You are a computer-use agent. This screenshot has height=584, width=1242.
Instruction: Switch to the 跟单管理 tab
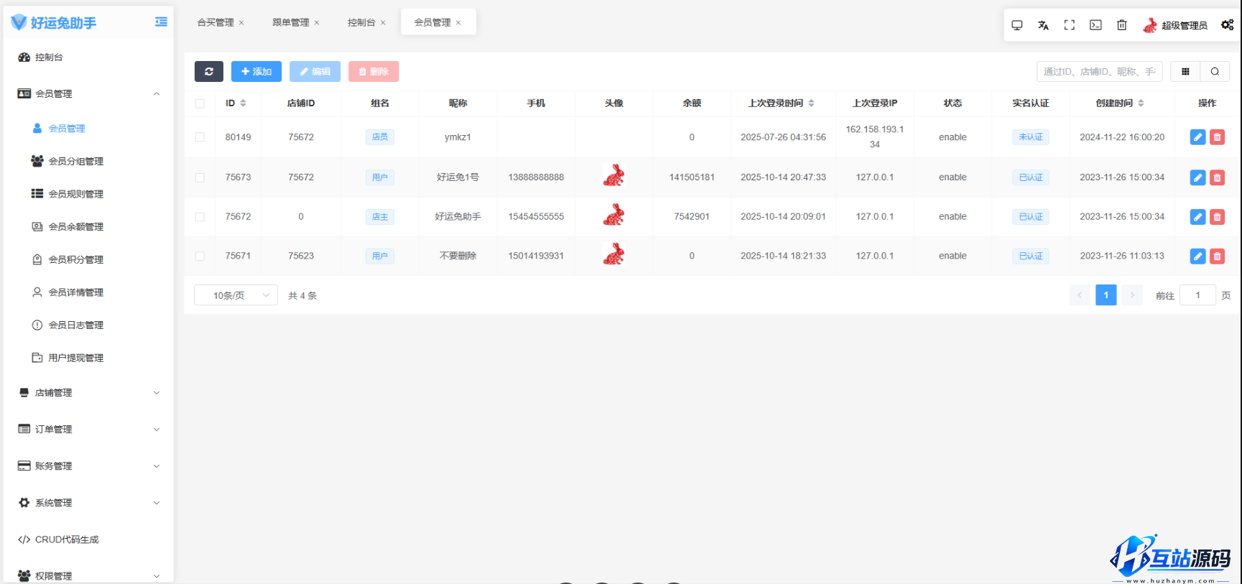click(x=291, y=23)
